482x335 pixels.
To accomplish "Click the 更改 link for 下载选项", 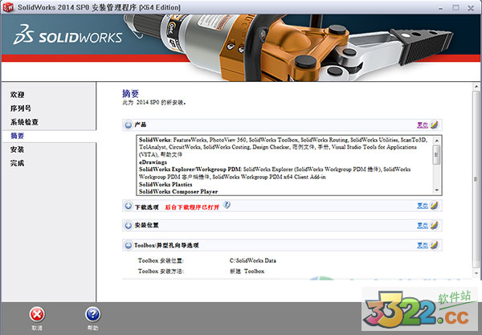I will [x=423, y=206].
